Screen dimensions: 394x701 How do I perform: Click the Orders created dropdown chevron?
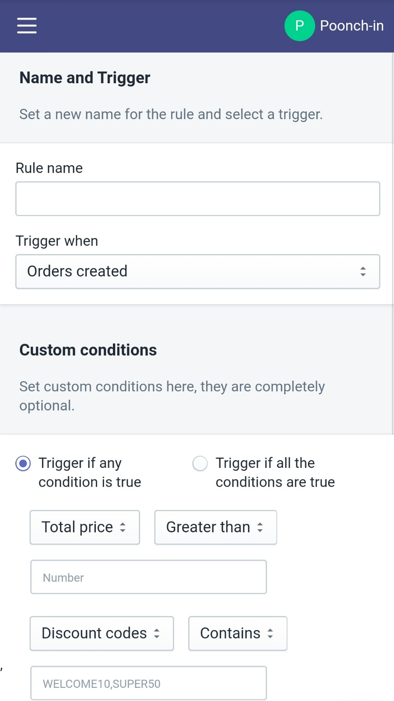tap(363, 271)
